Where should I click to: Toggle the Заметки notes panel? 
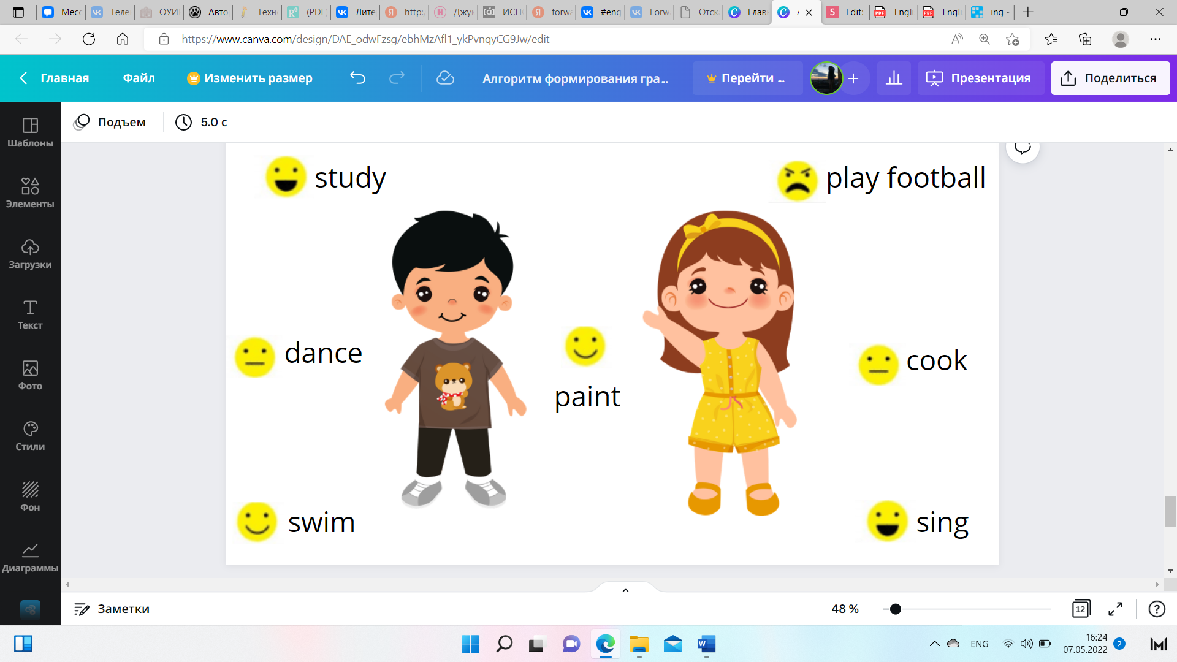[x=112, y=609]
